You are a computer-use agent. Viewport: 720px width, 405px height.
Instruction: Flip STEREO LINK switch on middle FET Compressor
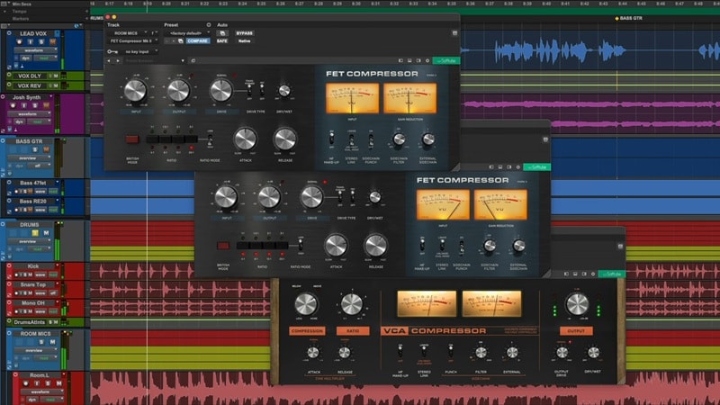[x=442, y=245]
